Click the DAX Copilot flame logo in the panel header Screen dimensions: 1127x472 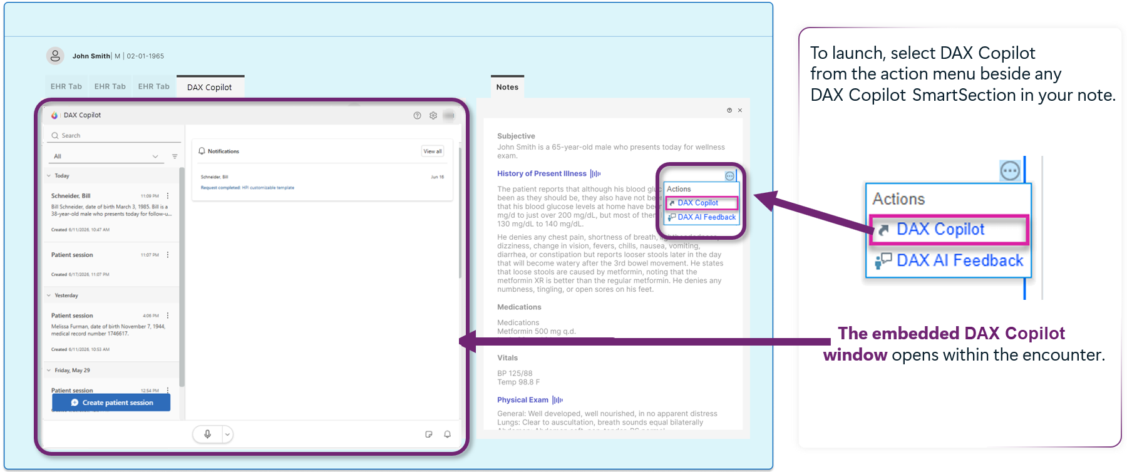click(54, 115)
